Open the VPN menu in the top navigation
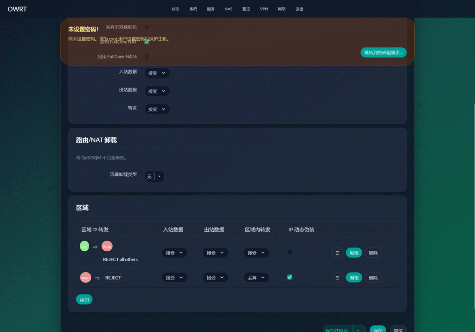This screenshot has height=332, width=475. click(264, 9)
